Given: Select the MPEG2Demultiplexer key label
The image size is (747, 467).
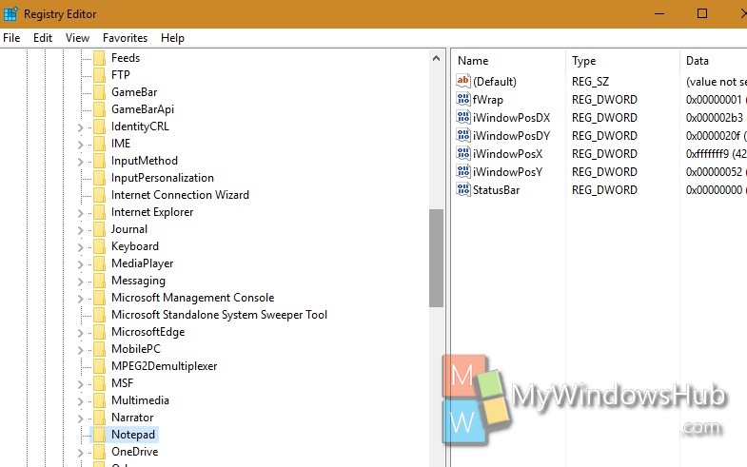Looking at the screenshot, I should coord(165,366).
